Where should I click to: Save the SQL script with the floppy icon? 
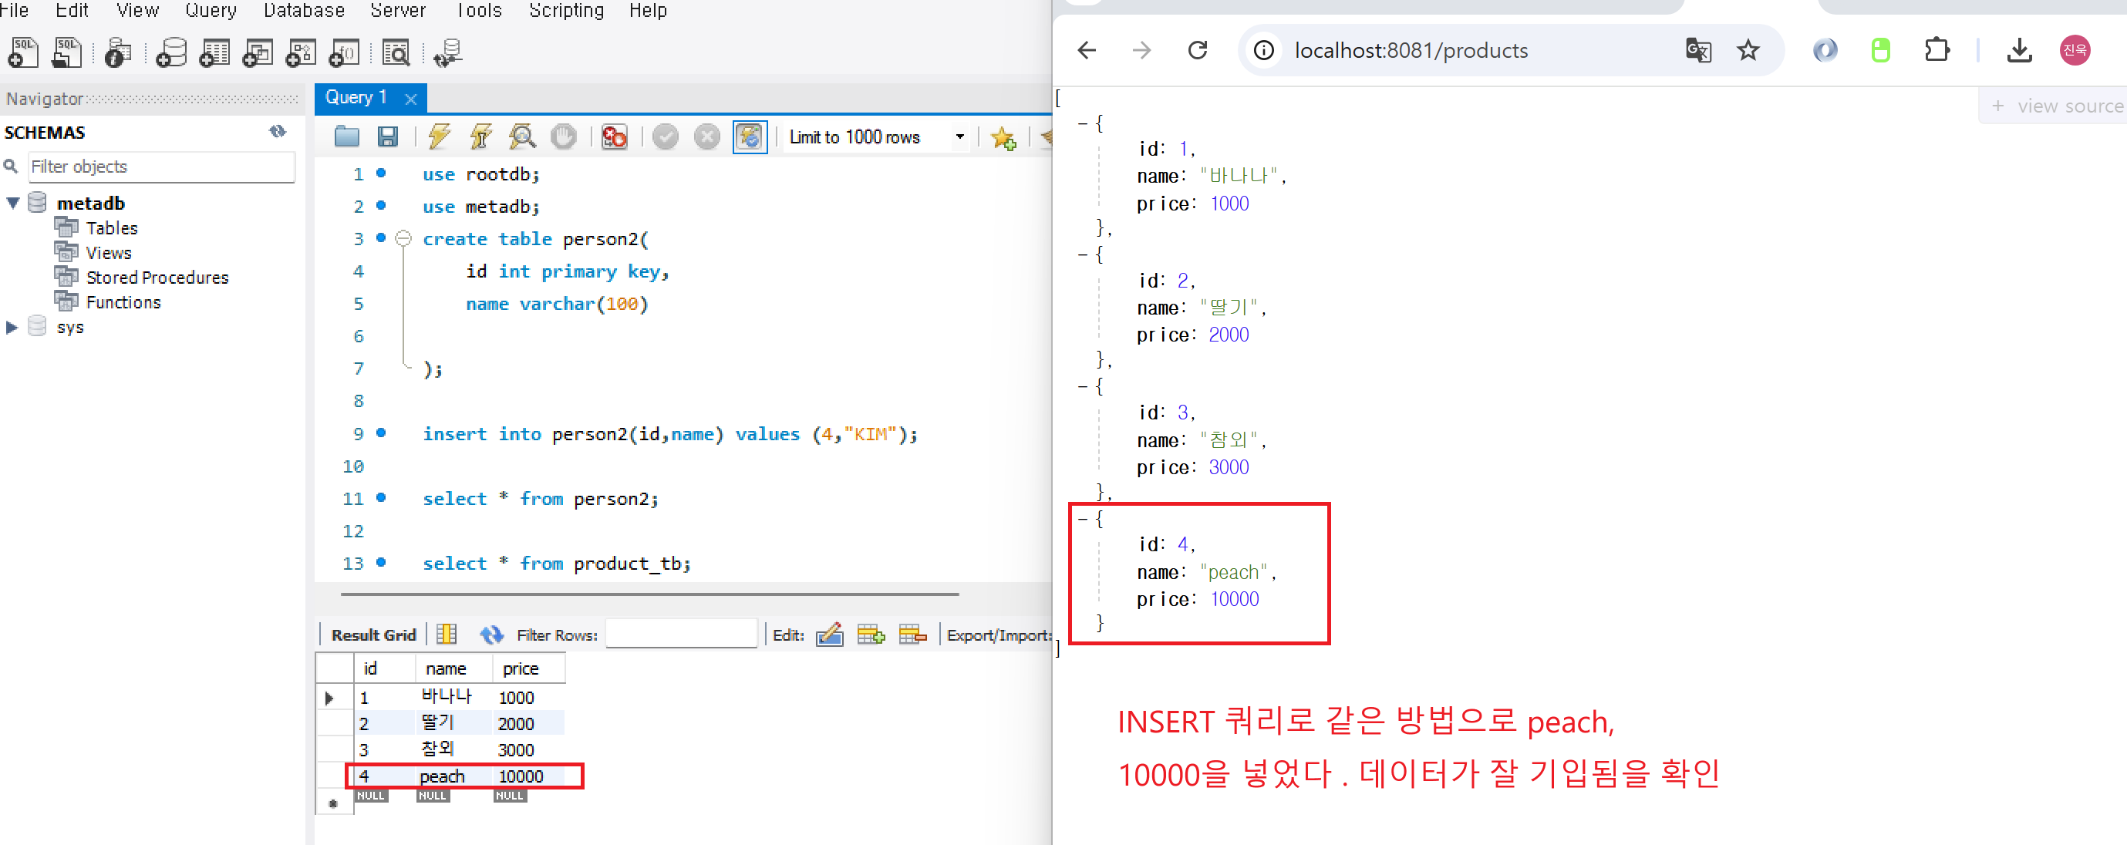[388, 137]
